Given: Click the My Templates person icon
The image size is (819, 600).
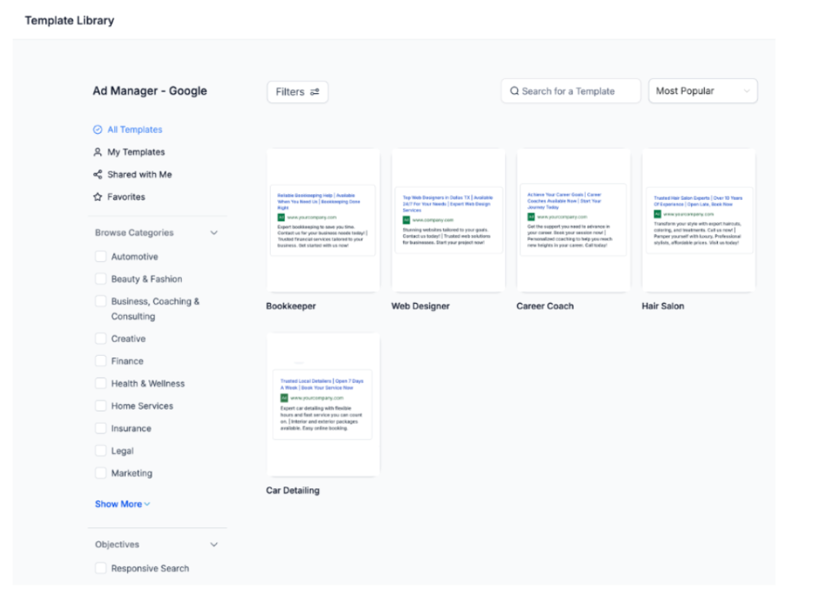Looking at the screenshot, I should coord(98,152).
